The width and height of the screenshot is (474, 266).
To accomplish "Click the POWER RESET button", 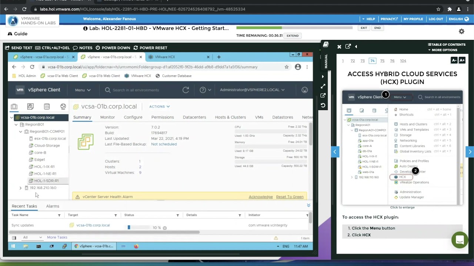I will (150, 48).
